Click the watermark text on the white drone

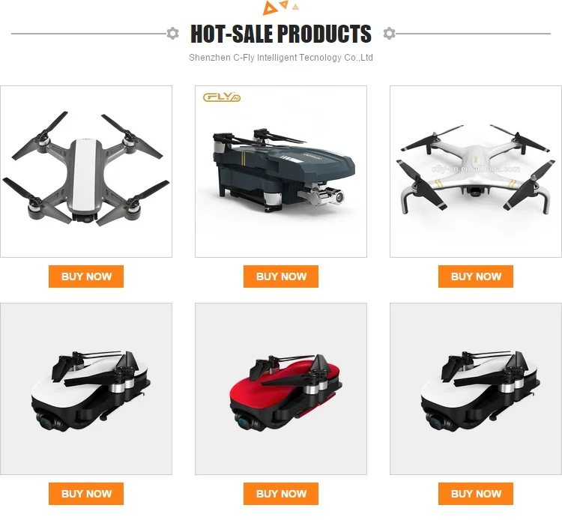[x=476, y=169]
